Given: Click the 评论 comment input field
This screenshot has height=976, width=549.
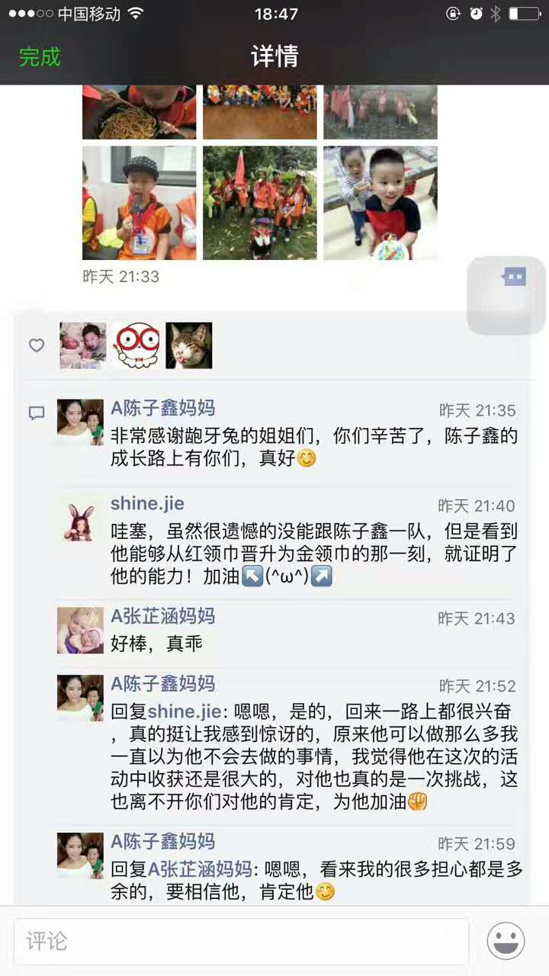Looking at the screenshot, I should tap(241, 941).
